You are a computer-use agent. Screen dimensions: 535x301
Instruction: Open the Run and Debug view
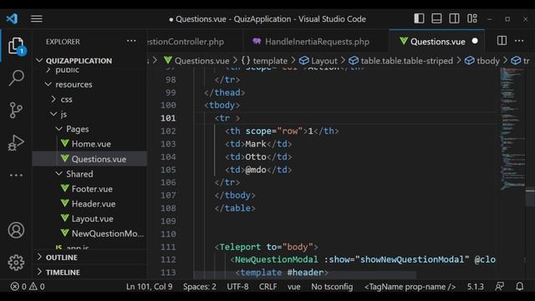coord(16,142)
